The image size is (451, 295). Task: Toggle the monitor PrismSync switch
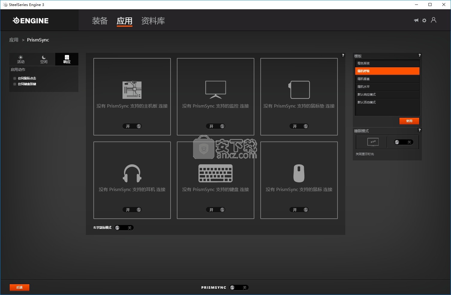pyautogui.click(x=216, y=126)
